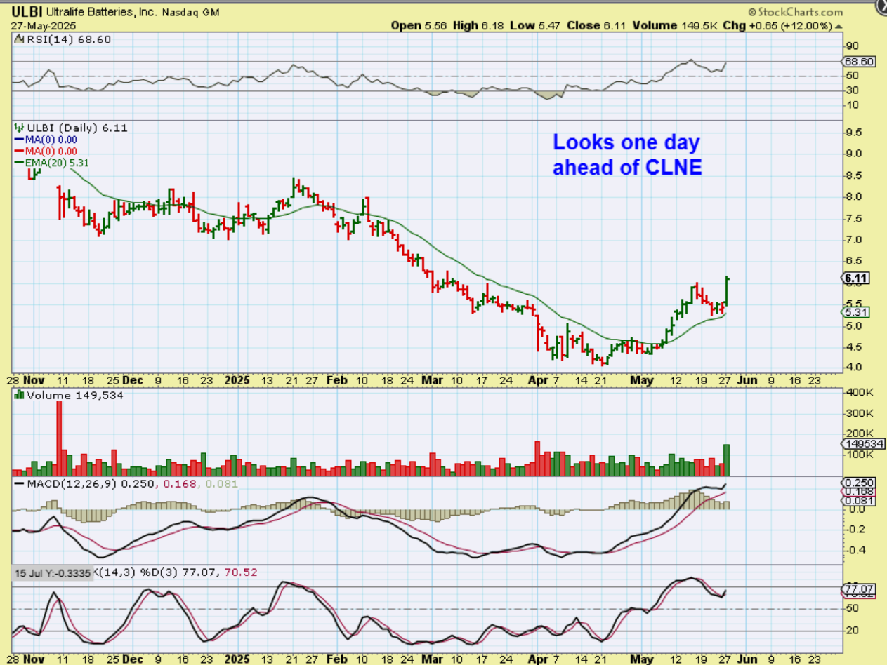887x665 pixels.
Task: Click the 'Looks one day ahead of CLNE' annotation
Action: click(627, 155)
